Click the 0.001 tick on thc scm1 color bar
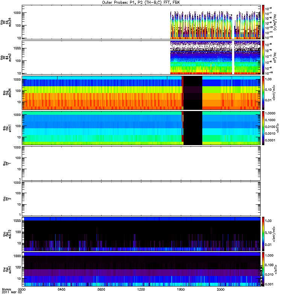This screenshot has width=282, height=300. pyautogui.click(x=269, y=284)
